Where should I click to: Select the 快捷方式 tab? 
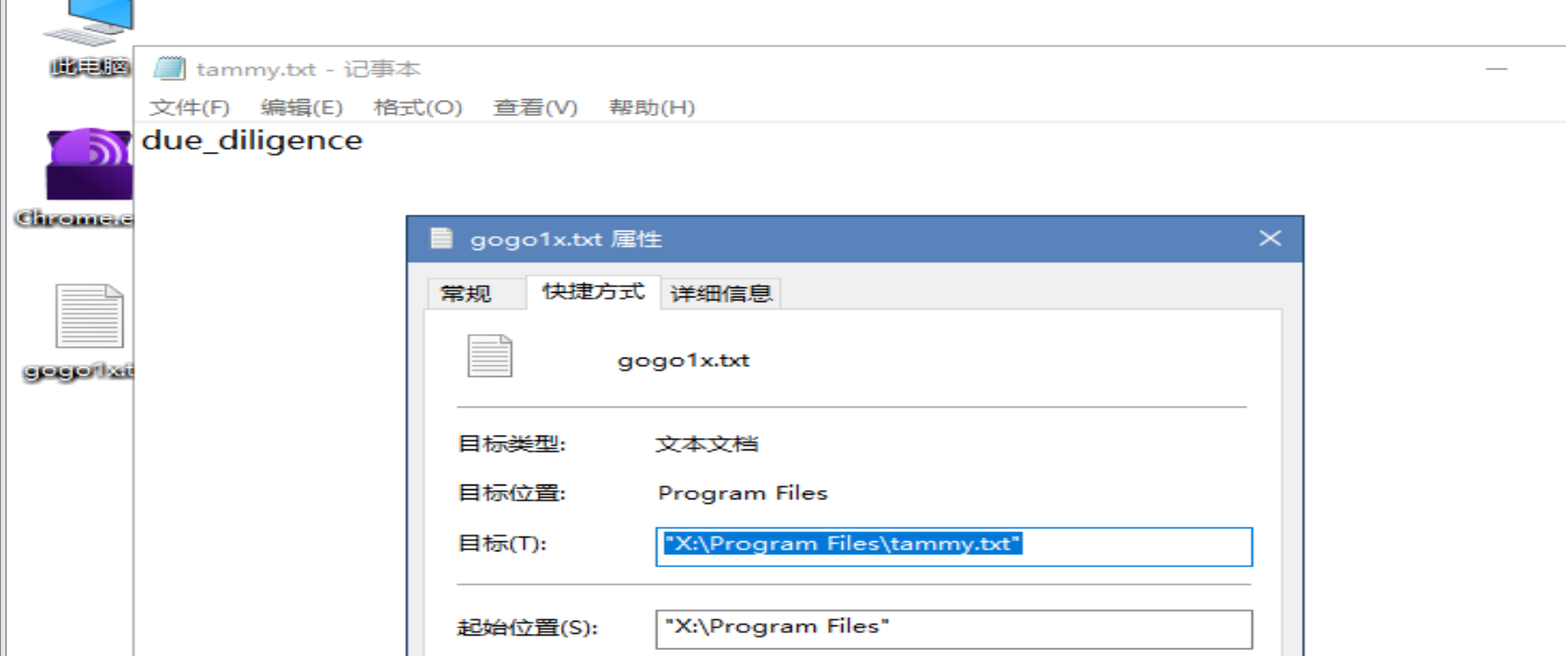(593, 292)
